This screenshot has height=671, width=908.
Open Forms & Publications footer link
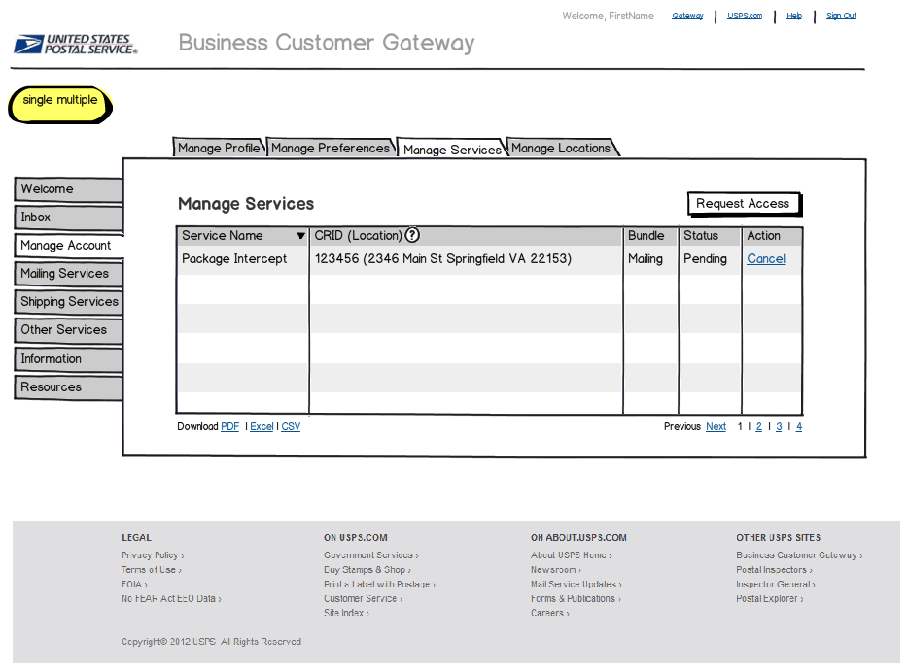coord(576,599)
